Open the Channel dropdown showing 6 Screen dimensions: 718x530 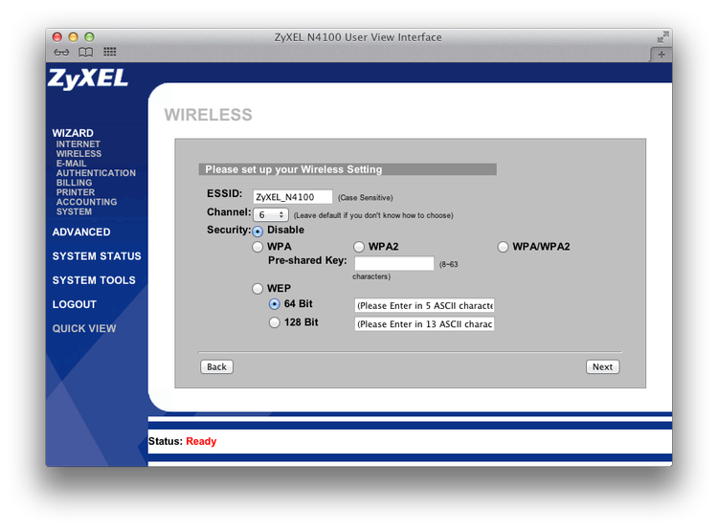coord(271,214)
